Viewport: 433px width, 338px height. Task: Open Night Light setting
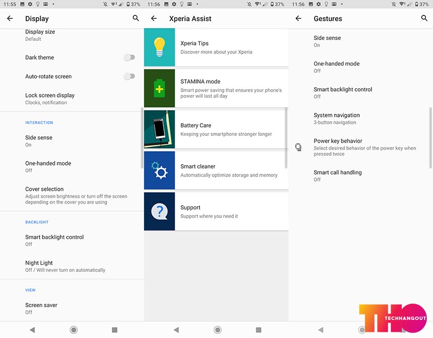(72, 266)
